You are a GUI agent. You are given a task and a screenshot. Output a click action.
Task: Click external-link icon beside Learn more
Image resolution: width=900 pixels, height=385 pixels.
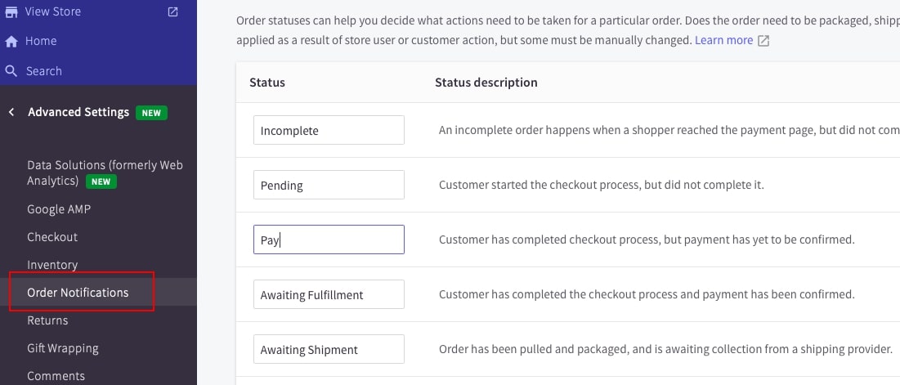763,41
